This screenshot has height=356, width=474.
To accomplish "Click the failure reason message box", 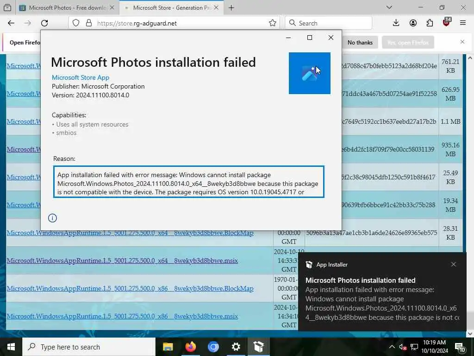I will [189, 182].
